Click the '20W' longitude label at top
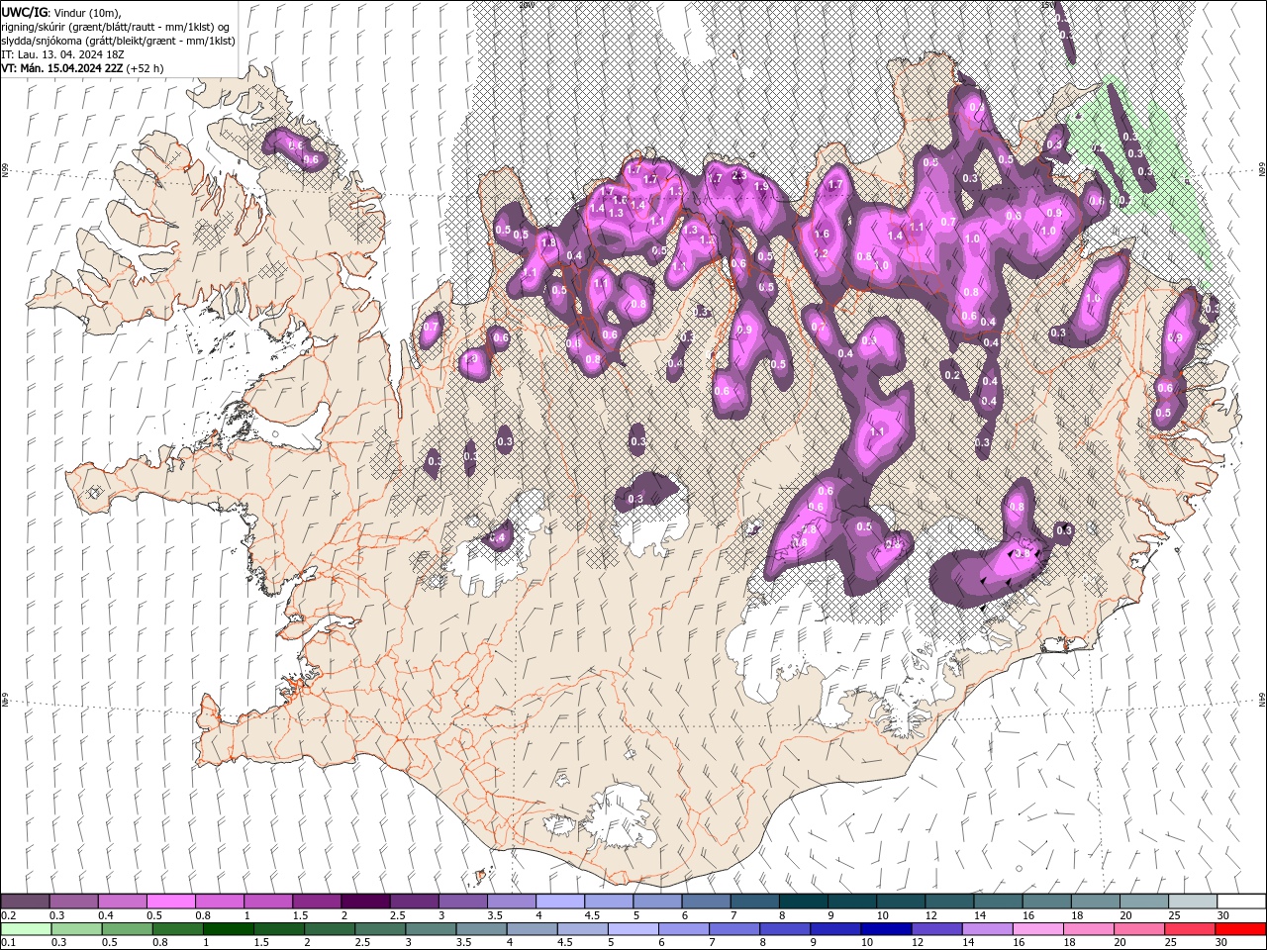The width and height of the screenshot is (1267, 950). pos(526,5)
